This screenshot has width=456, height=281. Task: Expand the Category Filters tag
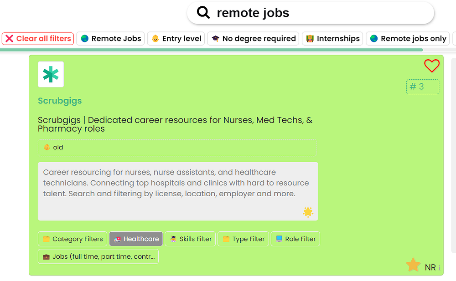73,239
